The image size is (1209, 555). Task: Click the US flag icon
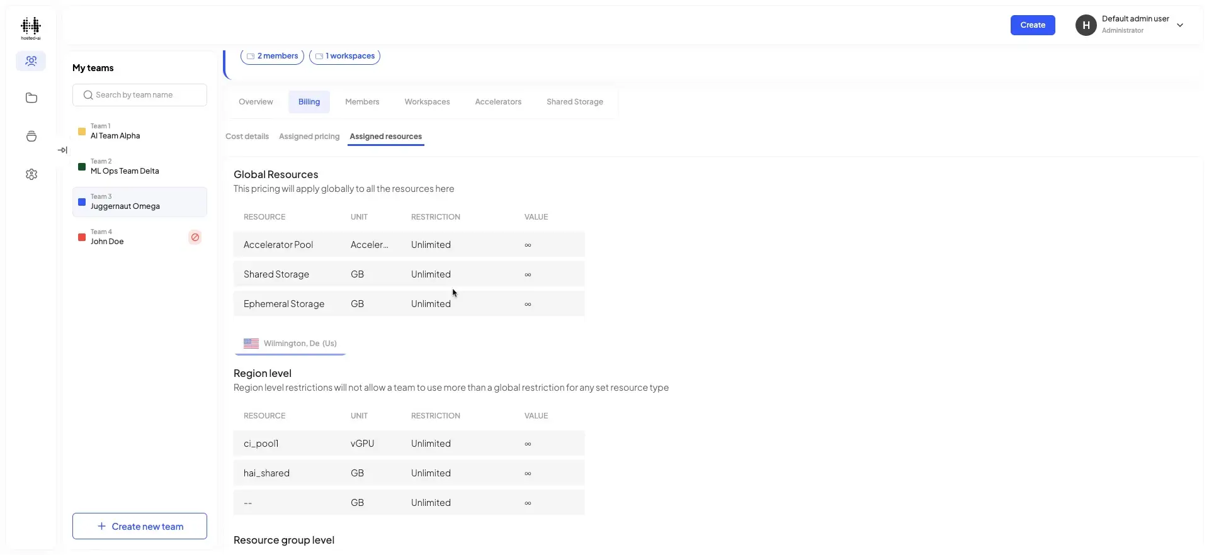[251, 344]
